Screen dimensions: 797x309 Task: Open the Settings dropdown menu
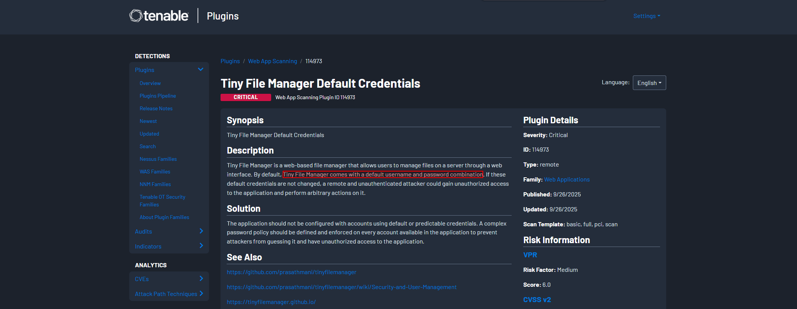pyautogui.click(x=646, y=16)
